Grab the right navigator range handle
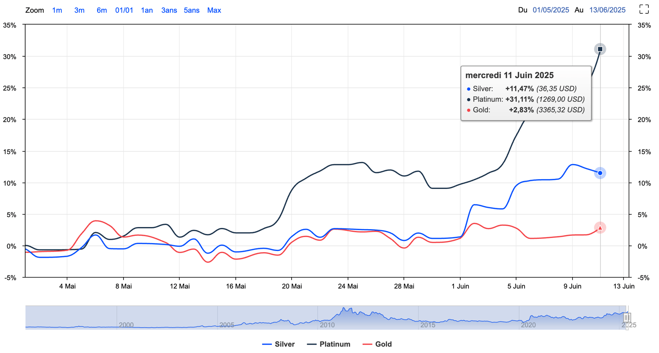 [x=626, y=318]
